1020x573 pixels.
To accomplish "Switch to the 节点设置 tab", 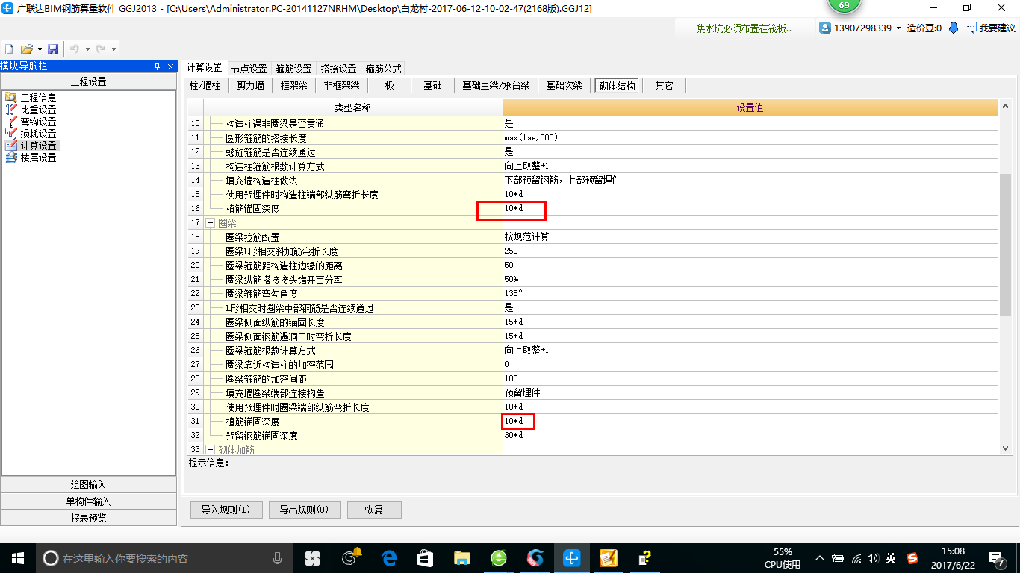I will (x=249, y=69).
